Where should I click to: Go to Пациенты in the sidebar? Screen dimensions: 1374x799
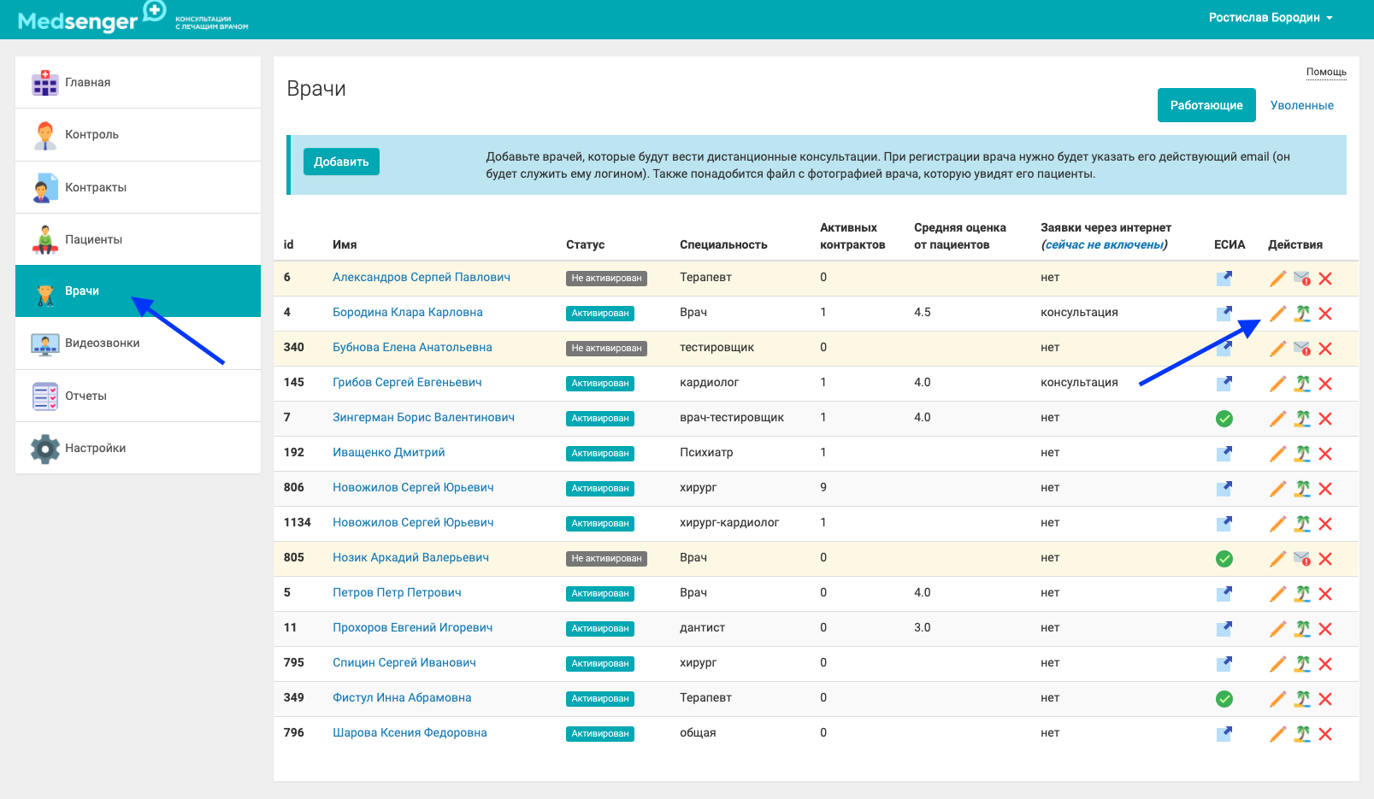pos(93,239)
